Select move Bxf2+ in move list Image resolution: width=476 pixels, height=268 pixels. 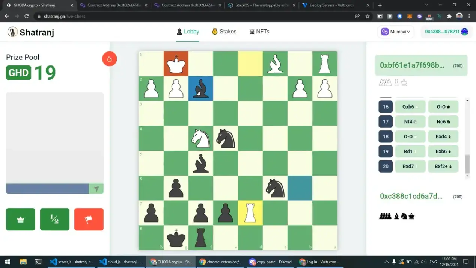coord(443,166)
